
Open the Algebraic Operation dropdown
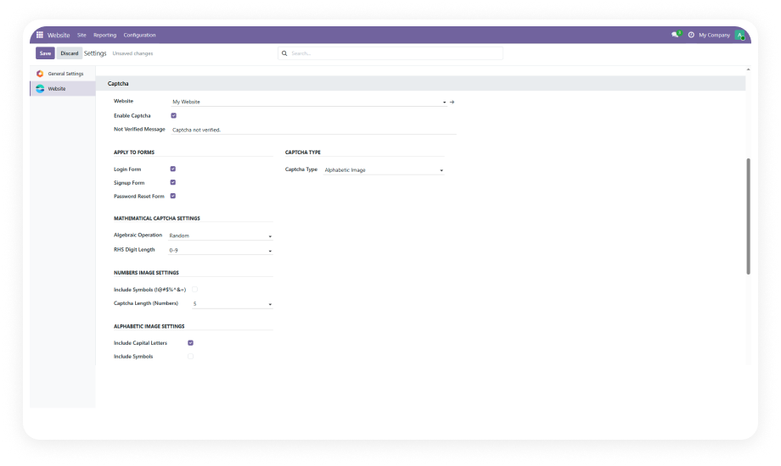click(221, 236)
